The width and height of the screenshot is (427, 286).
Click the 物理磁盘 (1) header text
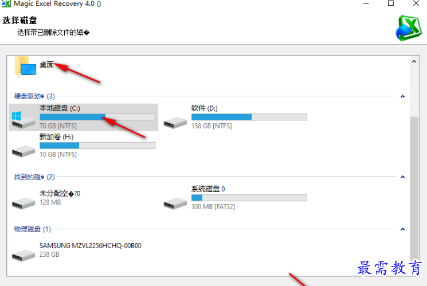point(33,229)
